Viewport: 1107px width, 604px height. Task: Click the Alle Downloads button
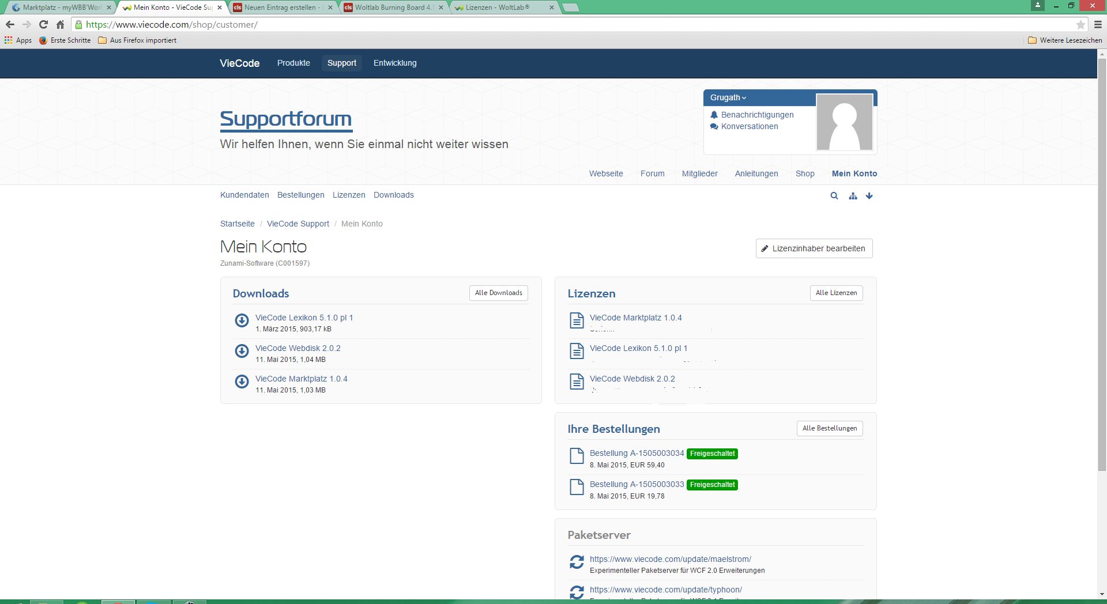click(x=498, y=293)
